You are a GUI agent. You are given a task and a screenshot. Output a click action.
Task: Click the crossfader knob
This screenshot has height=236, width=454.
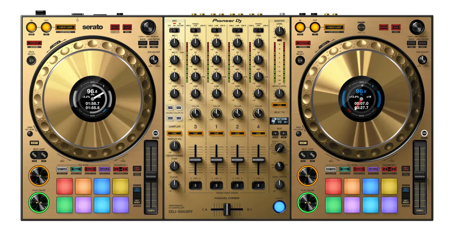coord(227,209)
